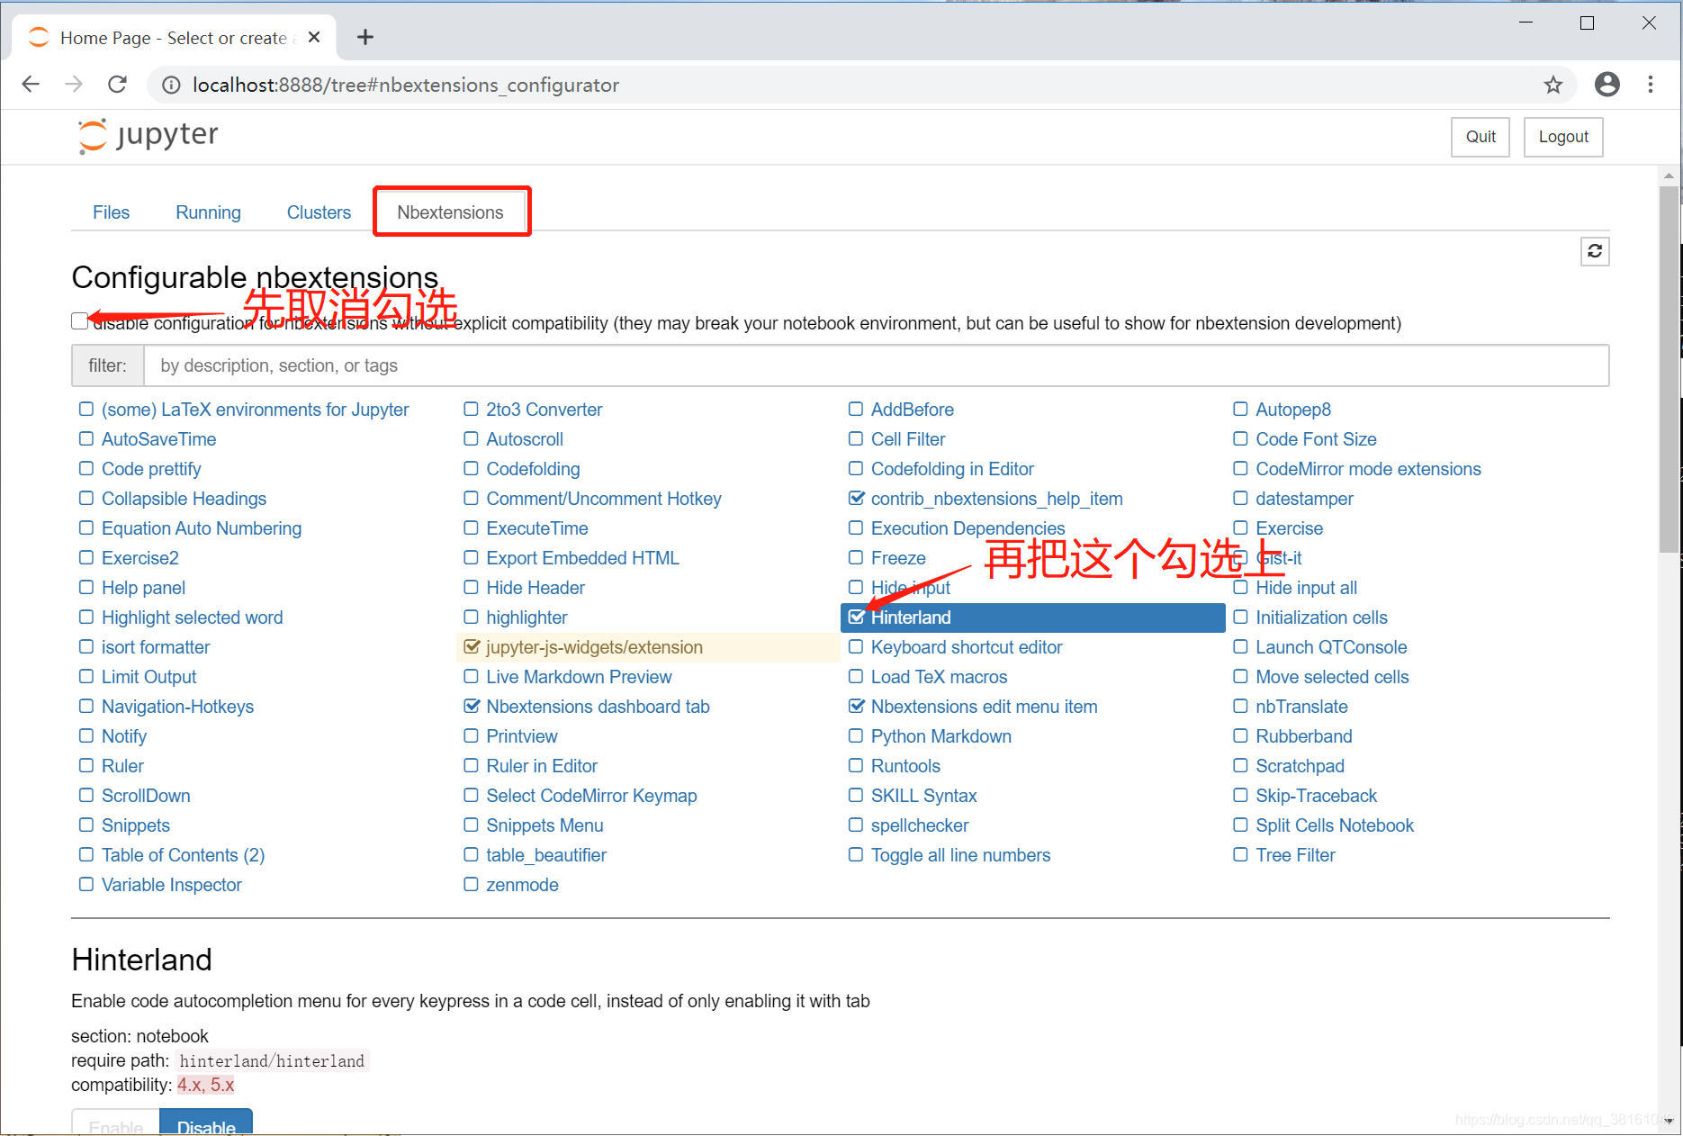Viewport: 1683px width, 1136px height.
Task: Click the browser forward arrow
Action: tap(74, 85)
